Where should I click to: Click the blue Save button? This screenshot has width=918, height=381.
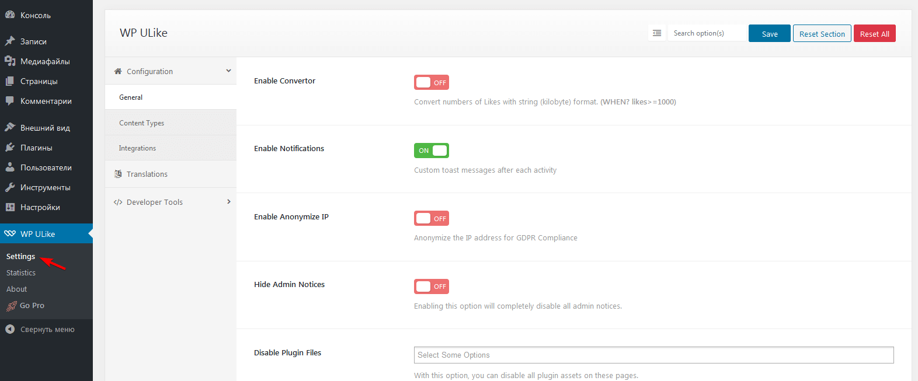[770, 33]
